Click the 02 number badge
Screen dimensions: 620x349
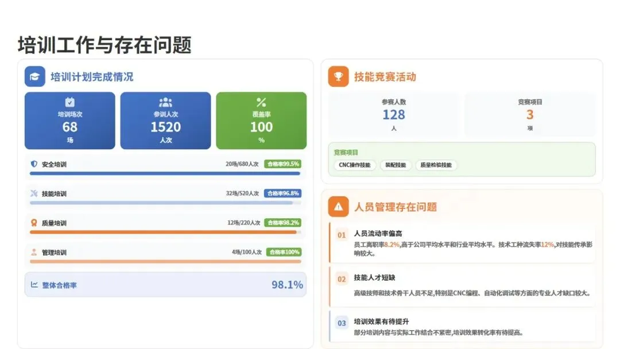pyautogui.click(x=342, y=280)
